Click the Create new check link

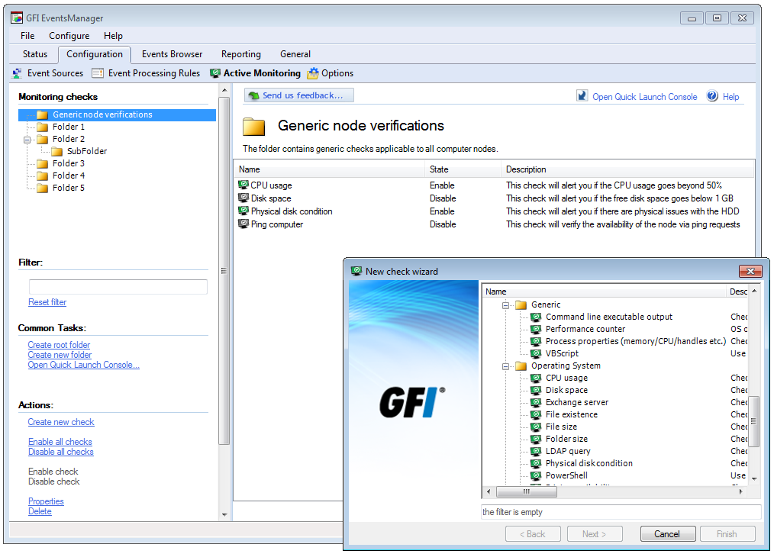point(61,422)
